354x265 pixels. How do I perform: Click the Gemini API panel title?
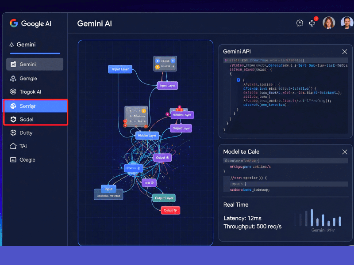pos(237,52)
